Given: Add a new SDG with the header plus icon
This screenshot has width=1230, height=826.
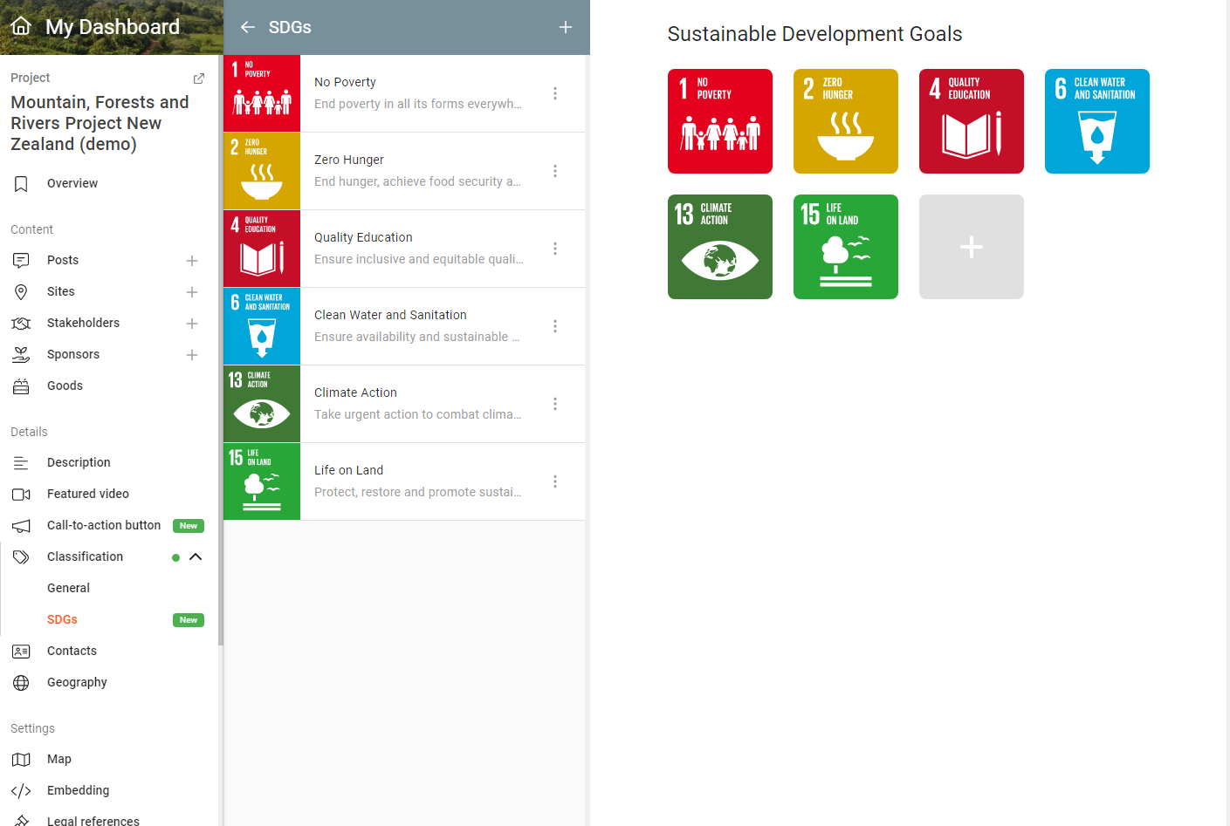Looking at the screenshot, I should pyautogui.click(x=566, y=27).
